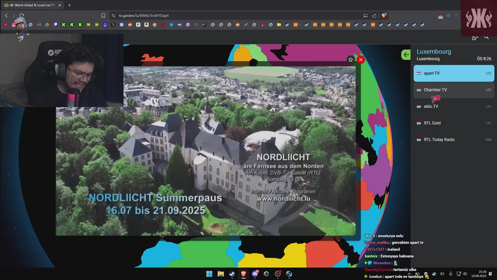Click the extension icon with 224 badge
Screen dimensions: 497x280
tap(440, 16)
